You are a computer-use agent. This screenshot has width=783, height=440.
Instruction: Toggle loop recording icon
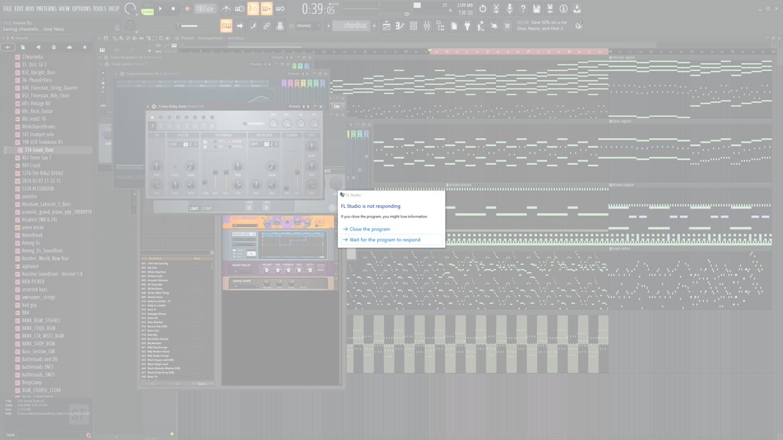(280, 8)
